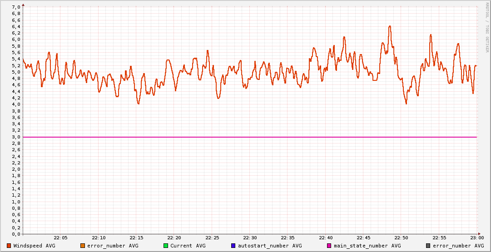The width and height of the screenshot is (491, 252).
Task: Click the 23:00 time axis label
Action: (x=477, y=238)
